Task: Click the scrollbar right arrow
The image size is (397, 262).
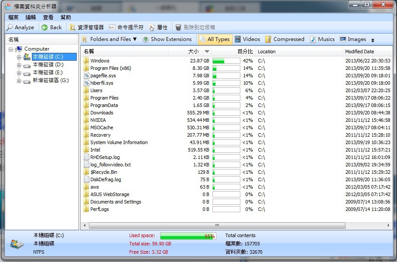Action: 389,225
